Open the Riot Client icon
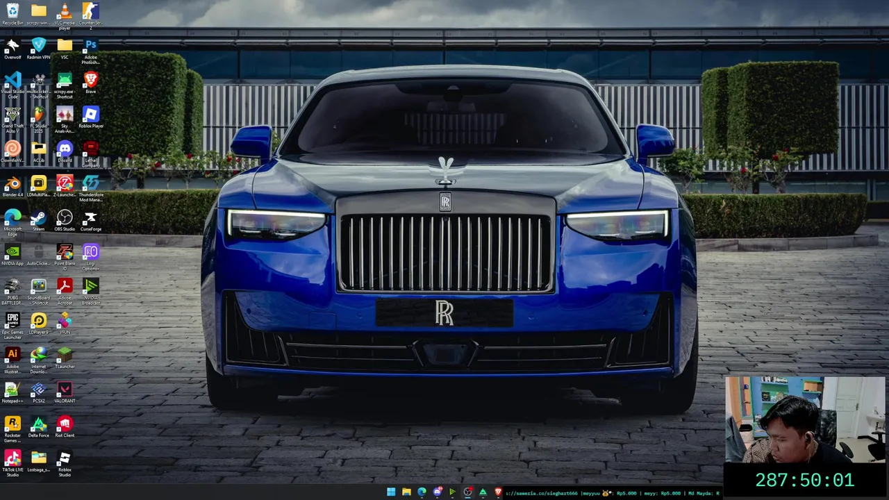Screen dimensions: 889x500 (65, 426)
